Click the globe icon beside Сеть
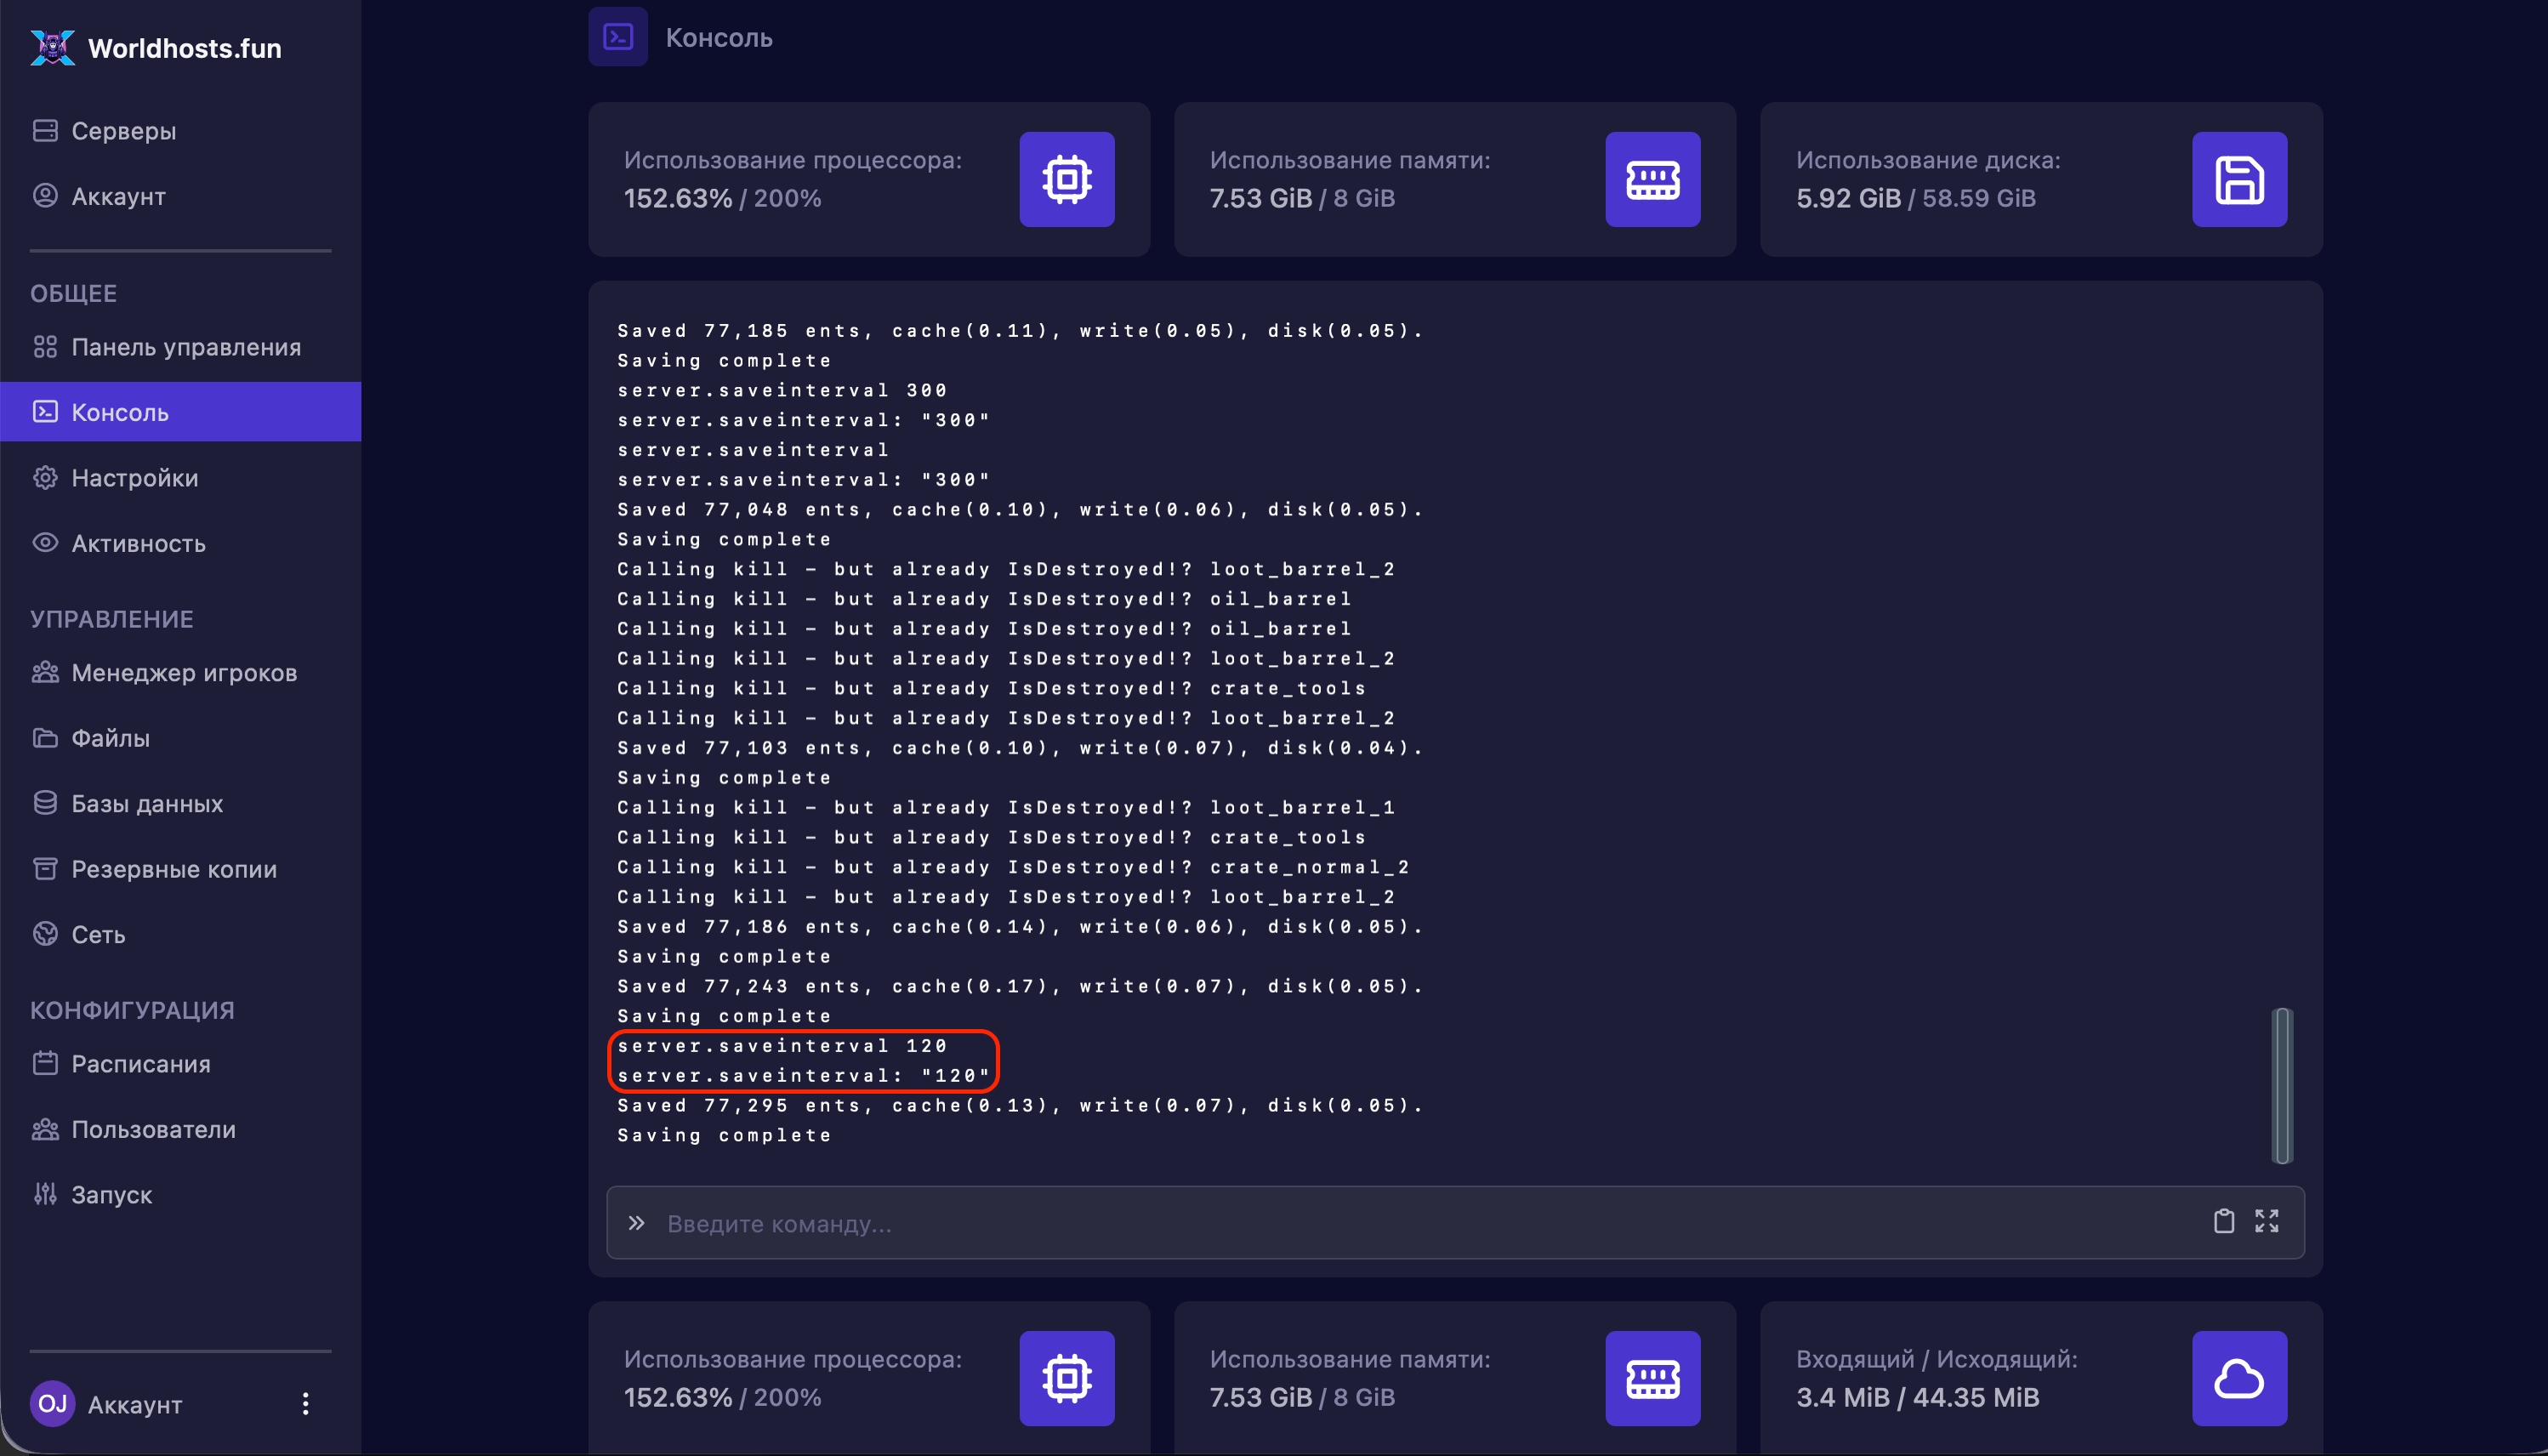Viewport: 2548px width, 1456px height. (x=45, y=933)
